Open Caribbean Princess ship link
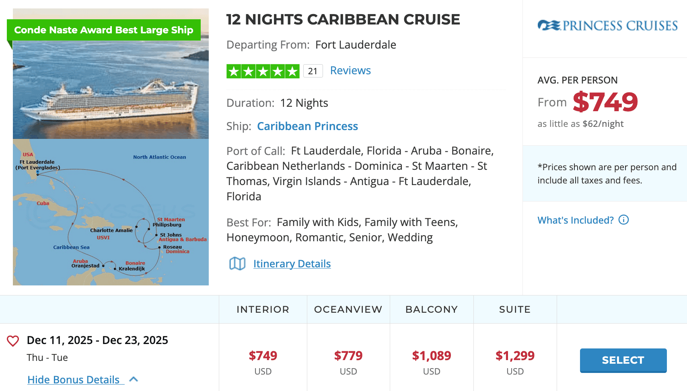This screenshot has width=687, height=391. (x=307, y=126)
